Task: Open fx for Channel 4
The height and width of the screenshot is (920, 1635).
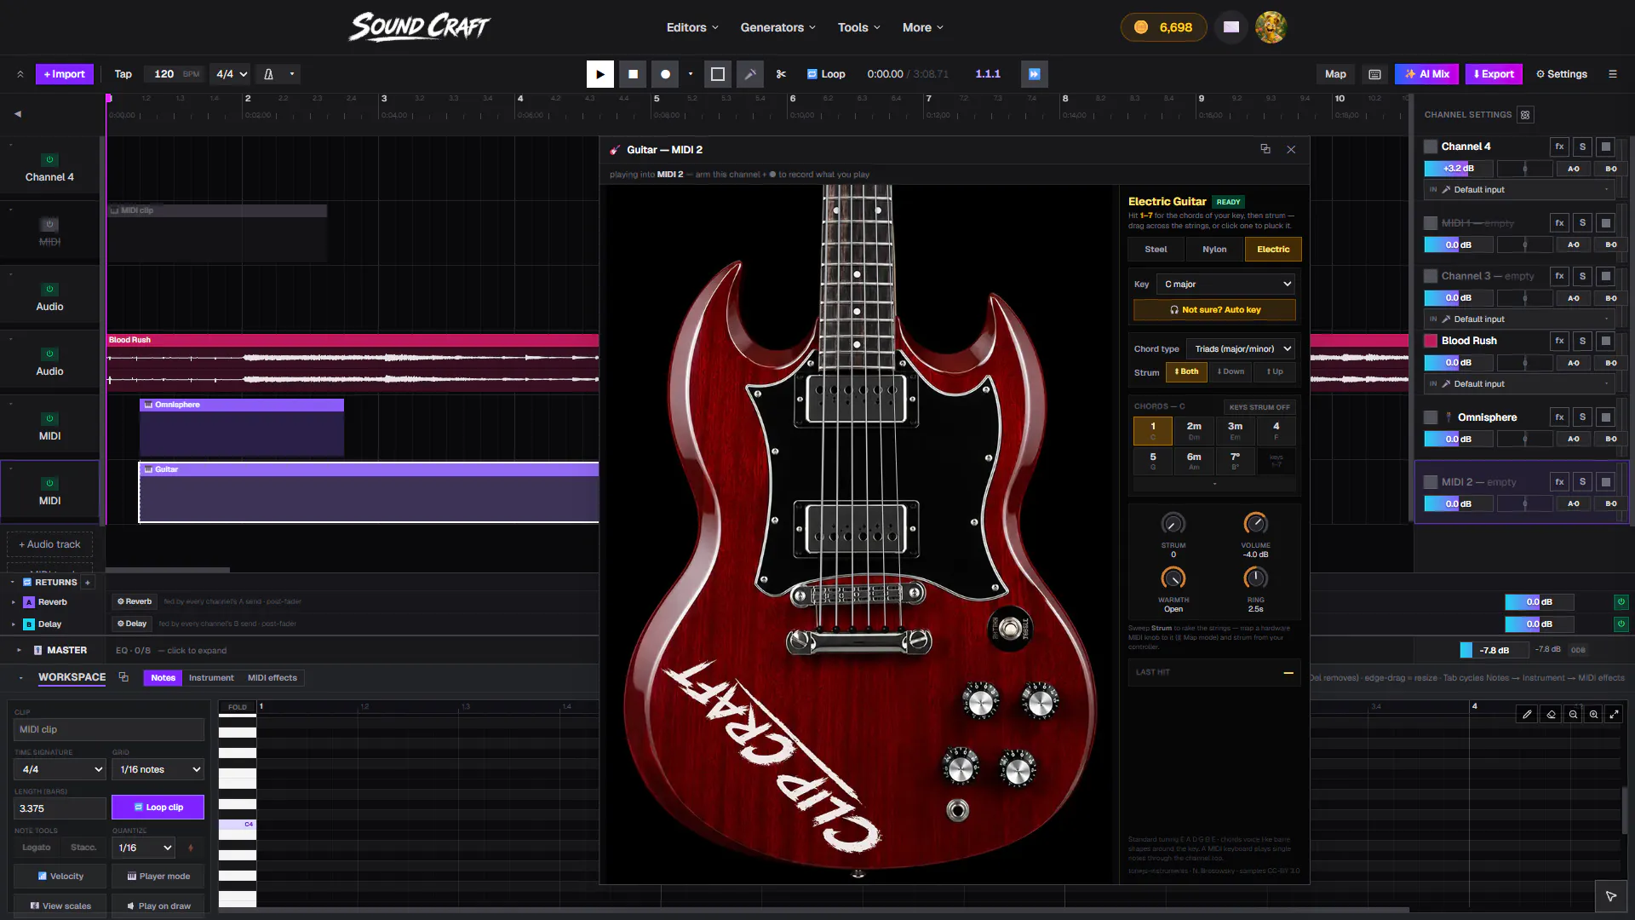Action: coord(1559,147)
